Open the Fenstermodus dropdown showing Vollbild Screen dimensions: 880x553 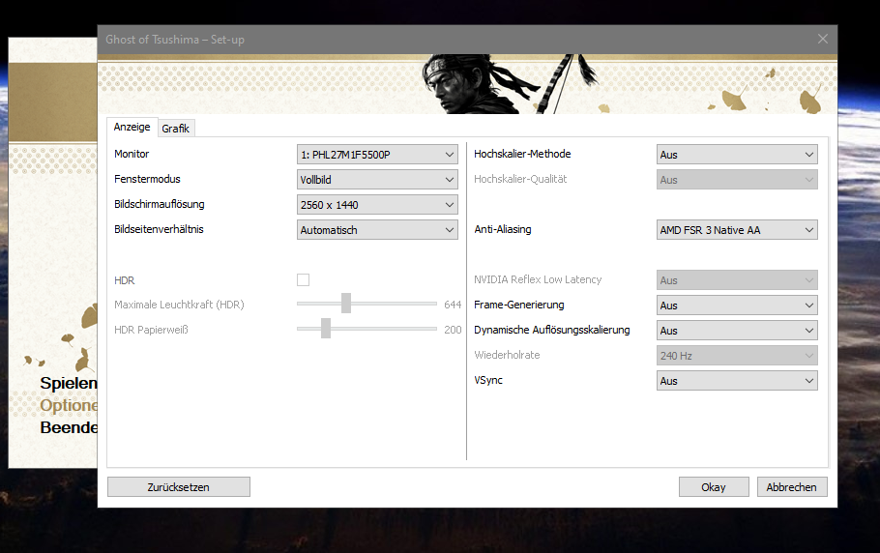coord(377,180)
